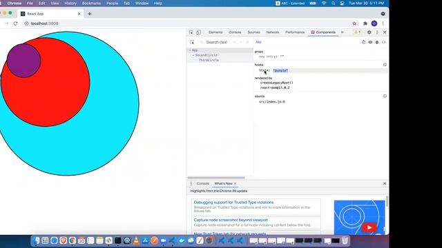Open Launchpad in the Dock
The height and width of the screenshot is (248, 442).
coord(45,240)
